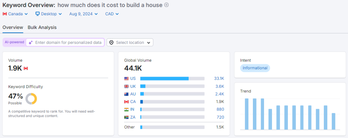Viewport: 348px width, 138px height.
Task: Open the 3.6K UK volume value
Action: pos(220,86)
